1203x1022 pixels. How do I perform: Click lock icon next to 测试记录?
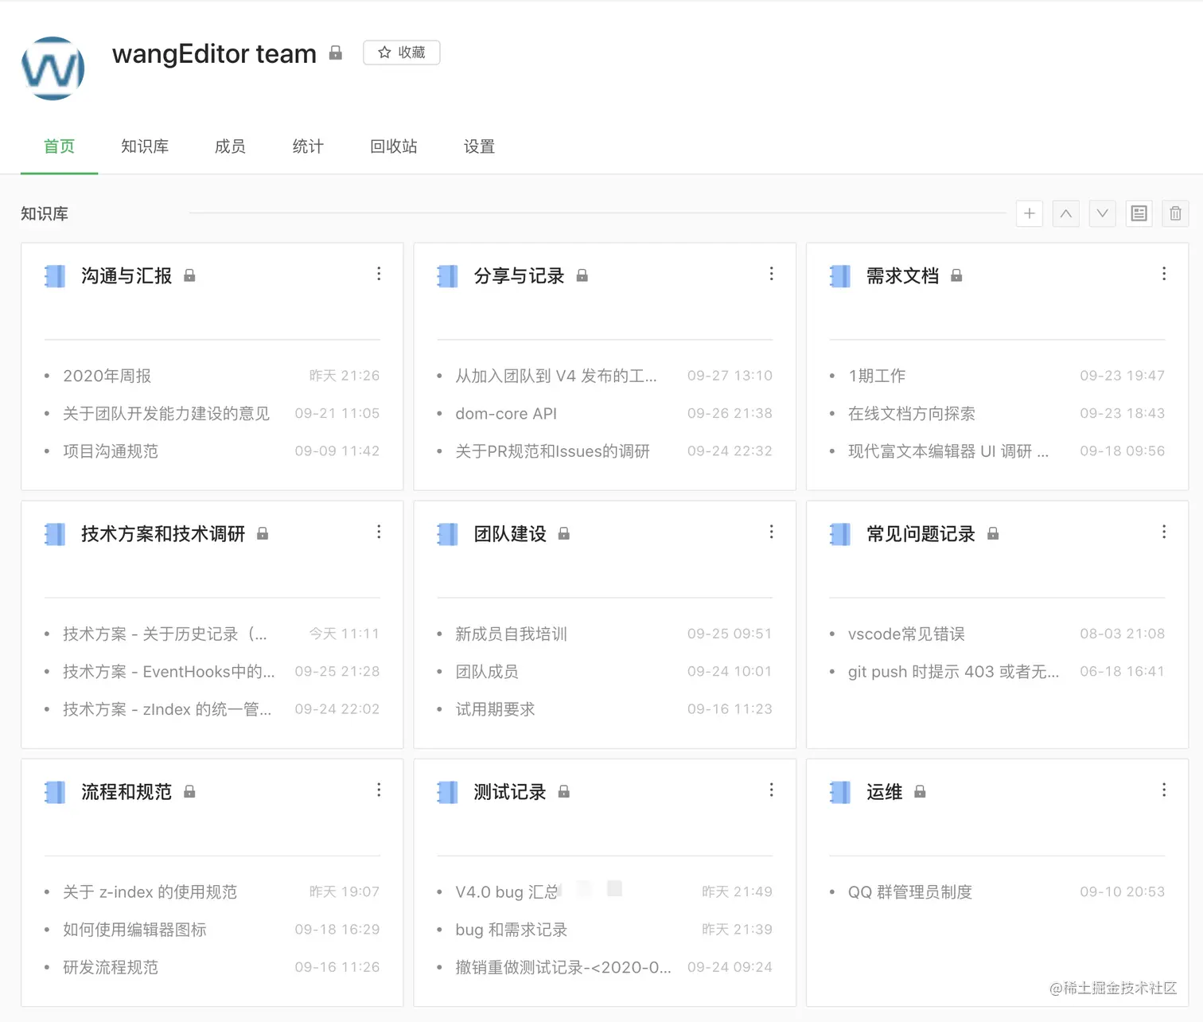tap(564, 791)
